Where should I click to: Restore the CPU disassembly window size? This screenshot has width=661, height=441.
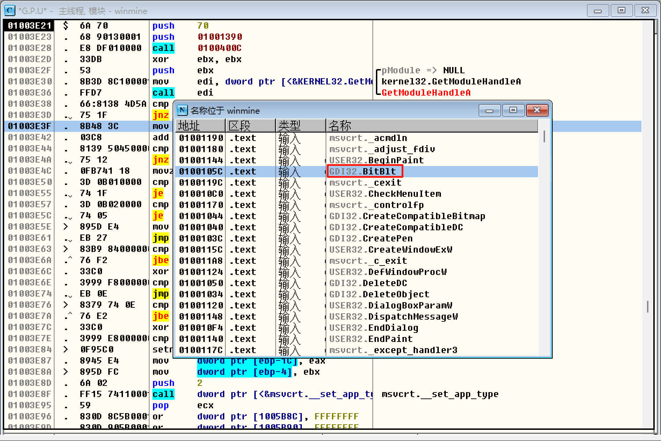click(x=622, y=10)
